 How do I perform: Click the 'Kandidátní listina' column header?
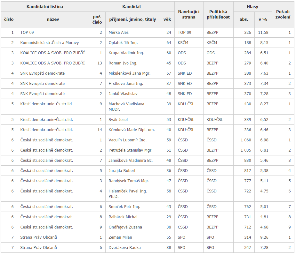45,7
